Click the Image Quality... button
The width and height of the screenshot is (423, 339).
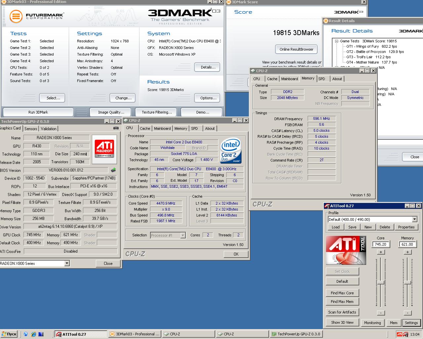[111, 112]
